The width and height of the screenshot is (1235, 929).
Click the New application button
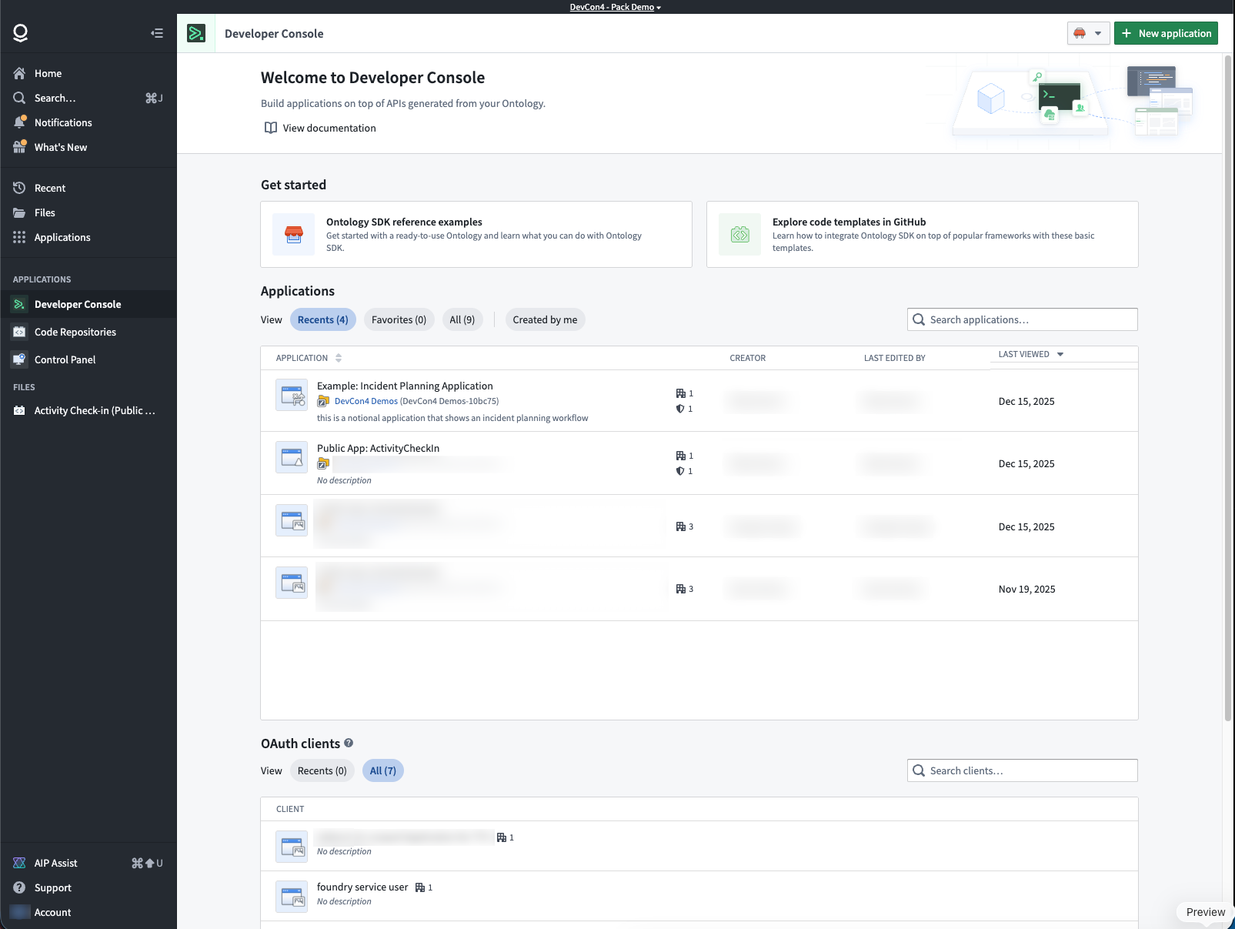[1165, 33]
